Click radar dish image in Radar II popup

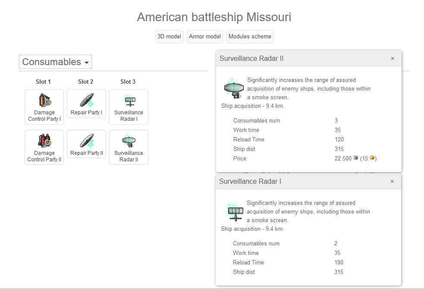tap(234, 88)
